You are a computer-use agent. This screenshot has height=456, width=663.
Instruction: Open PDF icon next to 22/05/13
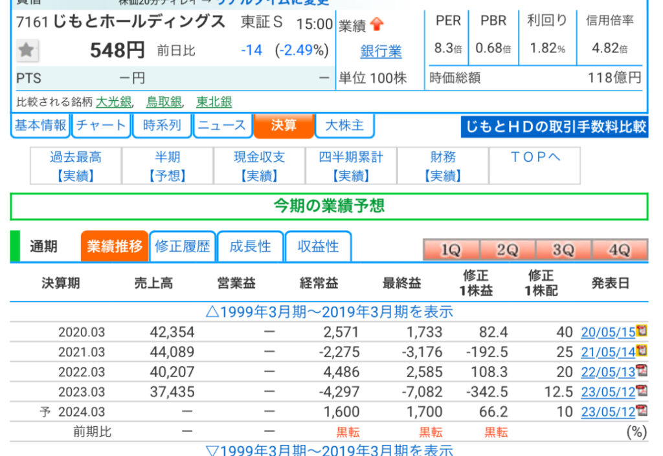642,370
